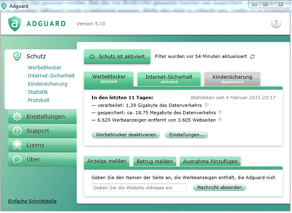This screenshot has width=292, height=213.
Task: Select the Ausnahme hinzufügen tab
Action: (x=210, y=162)
